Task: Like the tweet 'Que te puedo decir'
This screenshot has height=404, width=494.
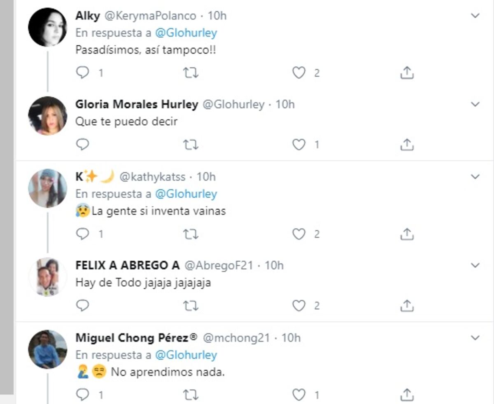Action: pos(299,145)
